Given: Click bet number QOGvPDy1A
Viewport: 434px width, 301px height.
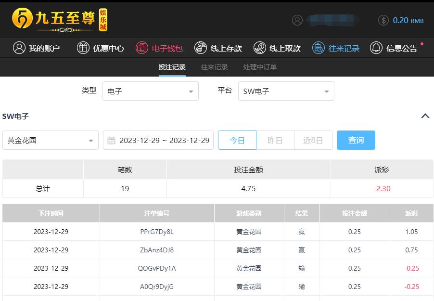Looking at the screenshot, I should (157, 268).
